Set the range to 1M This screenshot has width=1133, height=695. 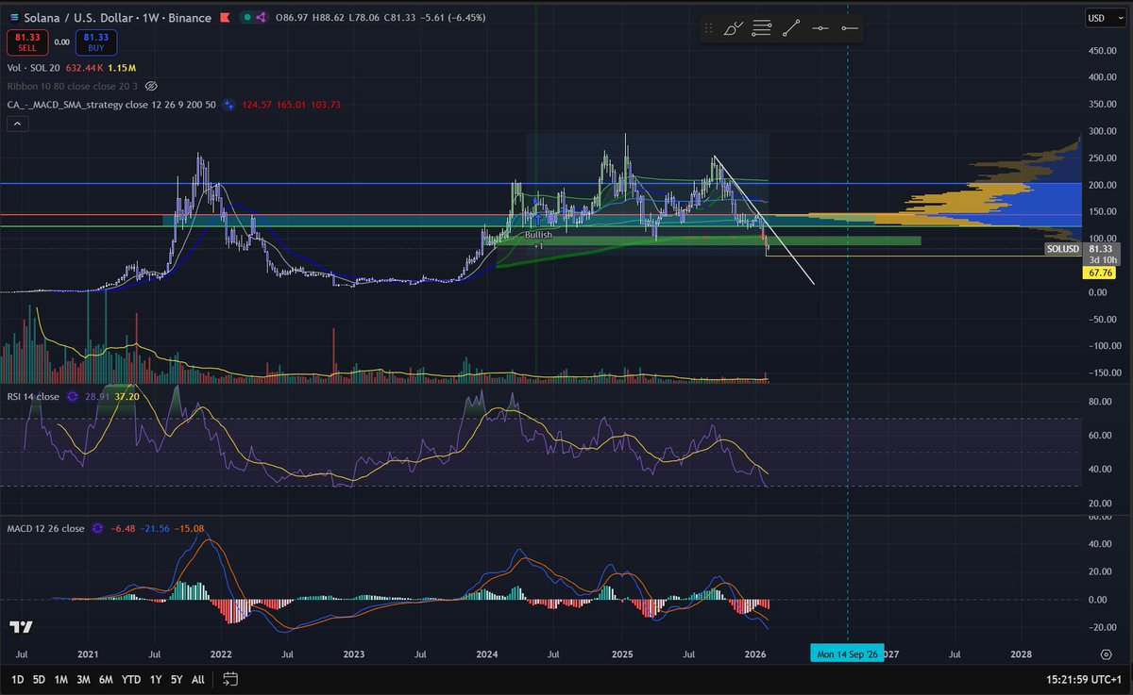coord(61,679)
